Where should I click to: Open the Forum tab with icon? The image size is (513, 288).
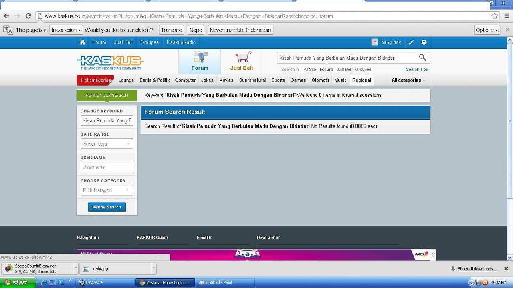pyautogui.click(x=200, y=62)
